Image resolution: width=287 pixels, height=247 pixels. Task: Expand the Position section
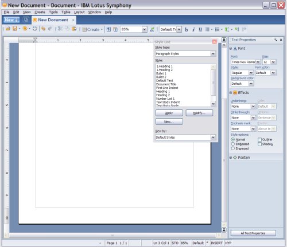pyautogui.click(x=231, y=158)
